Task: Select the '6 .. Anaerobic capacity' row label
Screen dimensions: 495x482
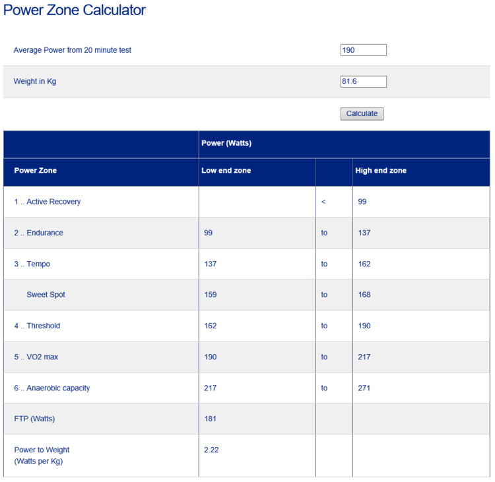Action: [51, 388]
